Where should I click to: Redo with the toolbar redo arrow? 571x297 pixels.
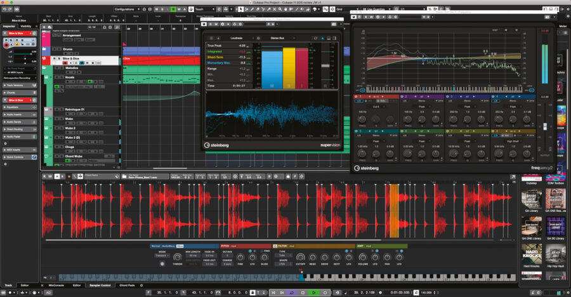pyautogui.click(x=10, y=9)
